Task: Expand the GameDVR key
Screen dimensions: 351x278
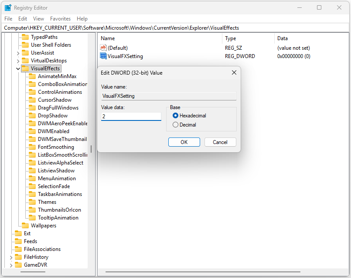Action: [11, 265]
